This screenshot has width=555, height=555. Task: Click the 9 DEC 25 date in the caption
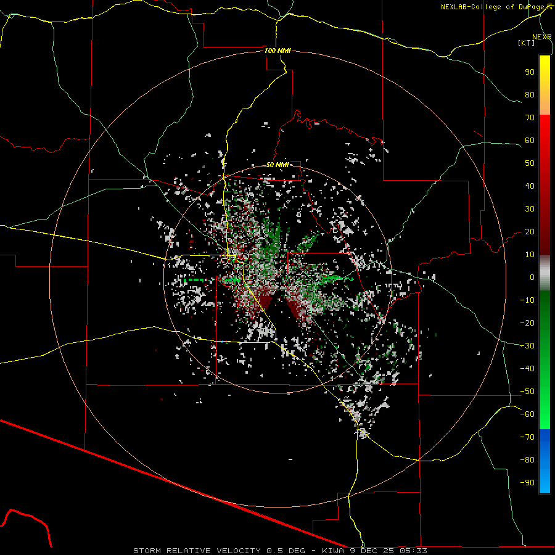(x=372, y=551)
